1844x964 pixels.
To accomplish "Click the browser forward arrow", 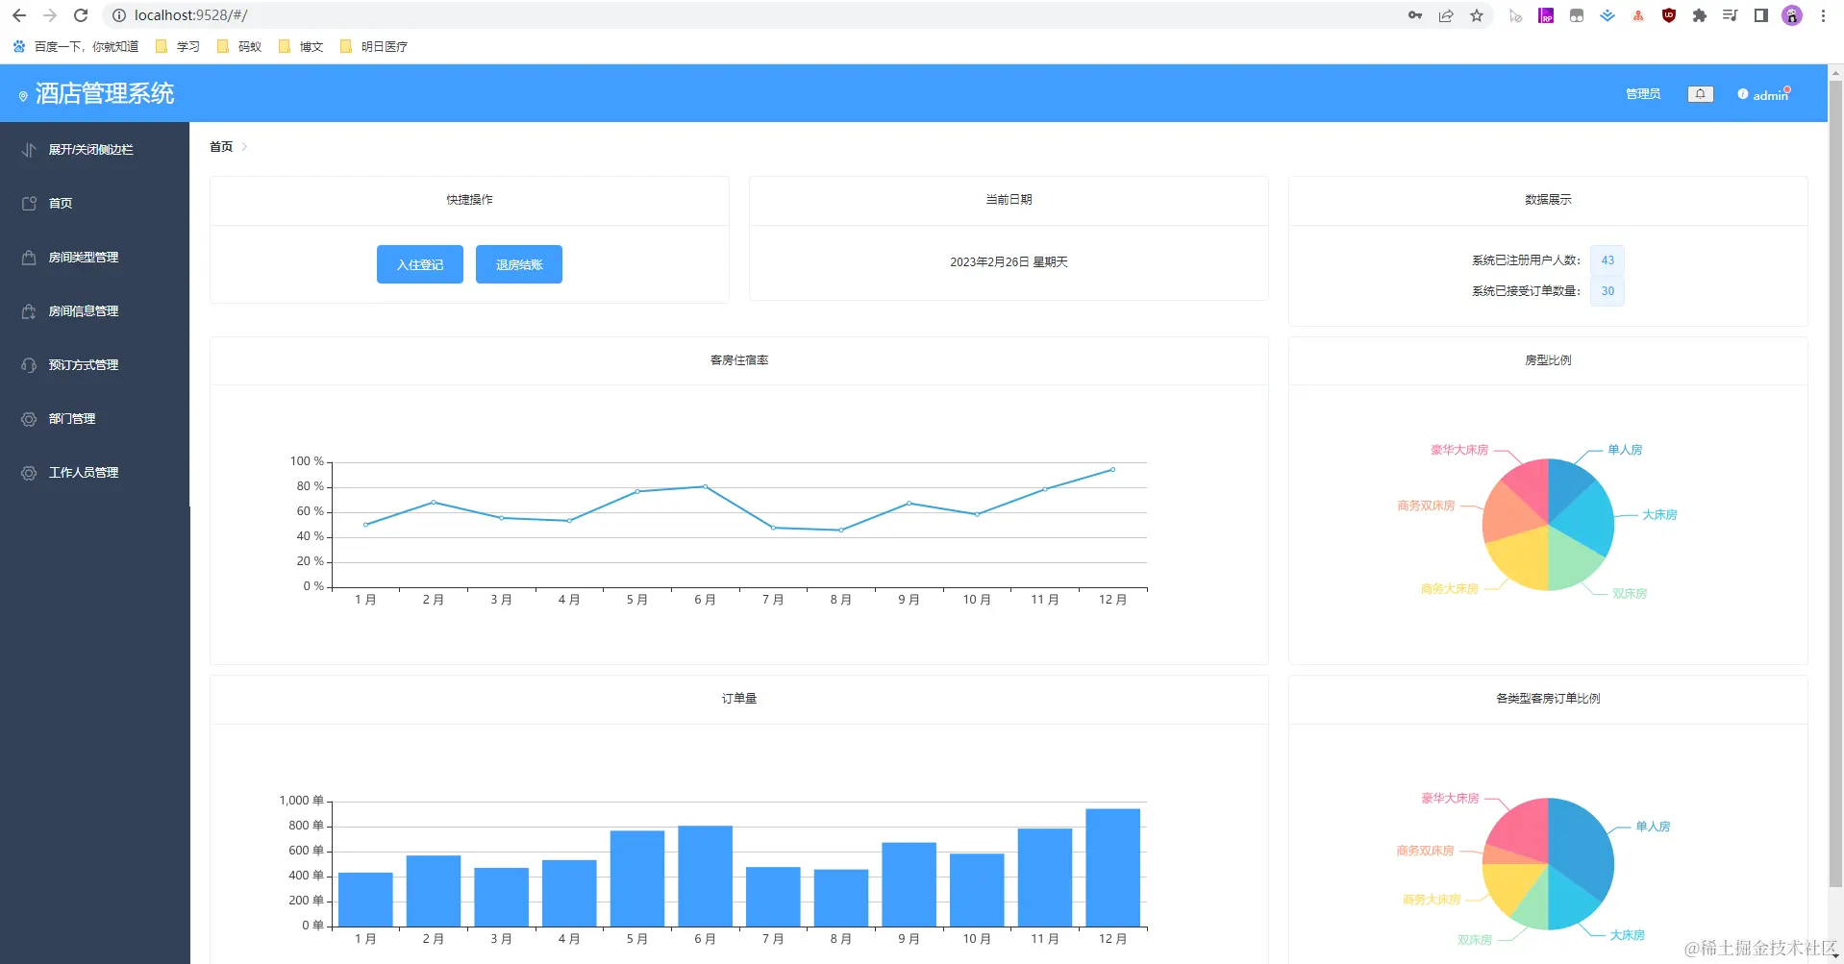I will point(50,15).
